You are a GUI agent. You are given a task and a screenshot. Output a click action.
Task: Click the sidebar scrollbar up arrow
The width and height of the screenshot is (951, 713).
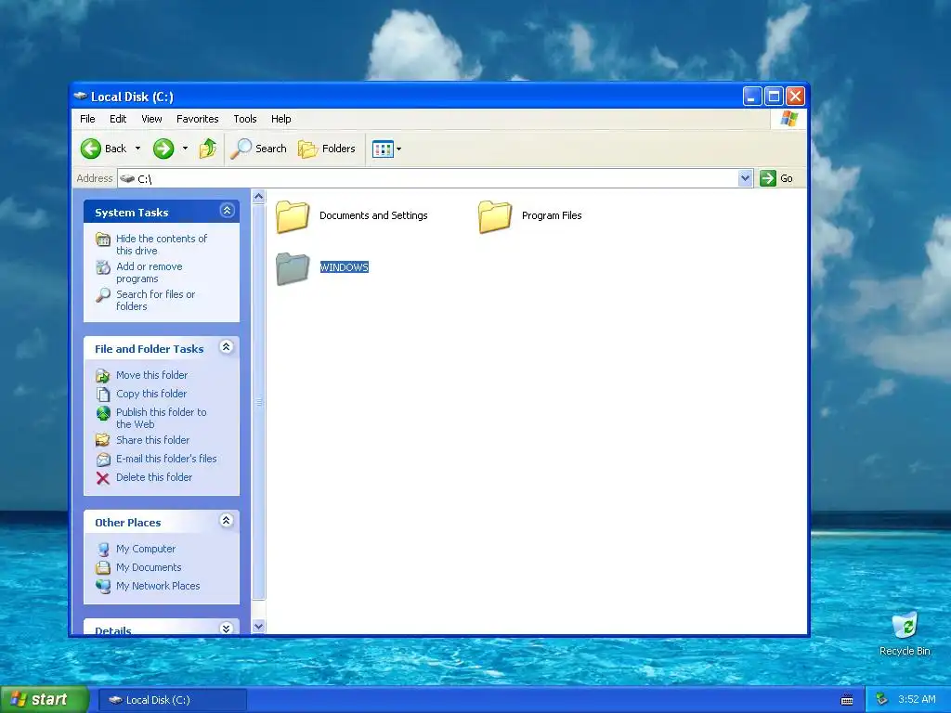click(258, 197)
